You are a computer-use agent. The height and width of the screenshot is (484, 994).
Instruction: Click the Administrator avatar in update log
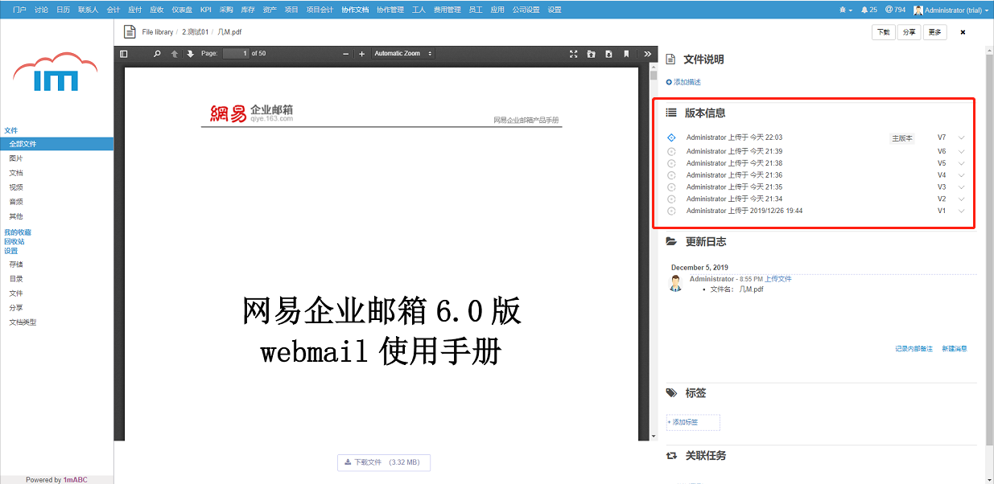[676, 283]
